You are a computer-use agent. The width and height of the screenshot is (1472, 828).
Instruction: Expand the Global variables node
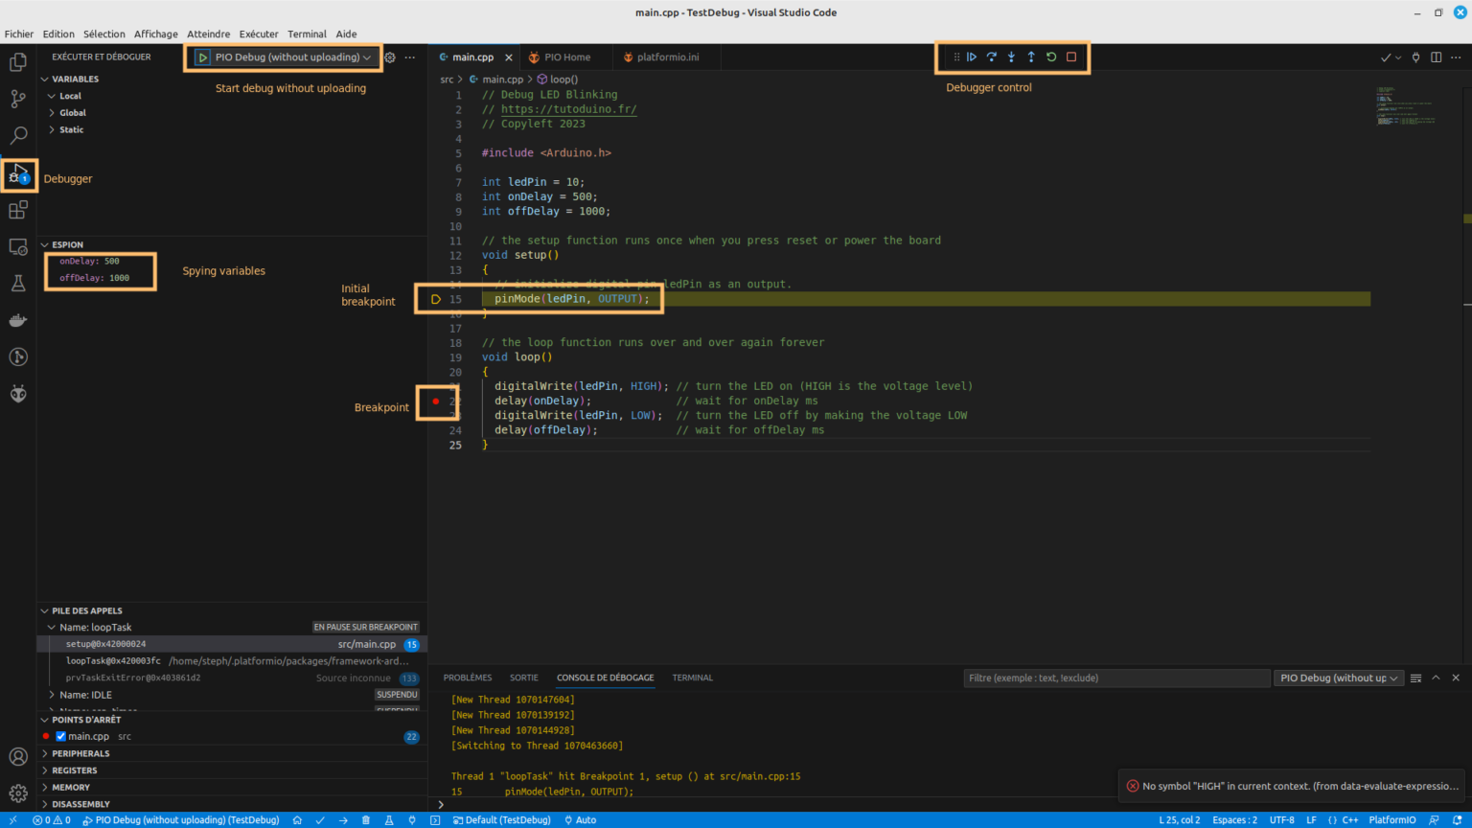pos(73,113)
